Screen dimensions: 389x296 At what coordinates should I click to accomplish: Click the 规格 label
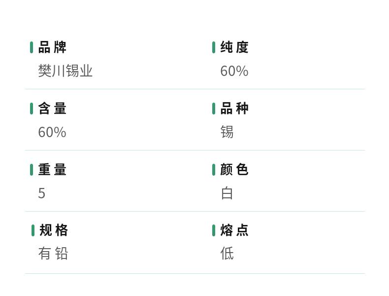(54, 230)
